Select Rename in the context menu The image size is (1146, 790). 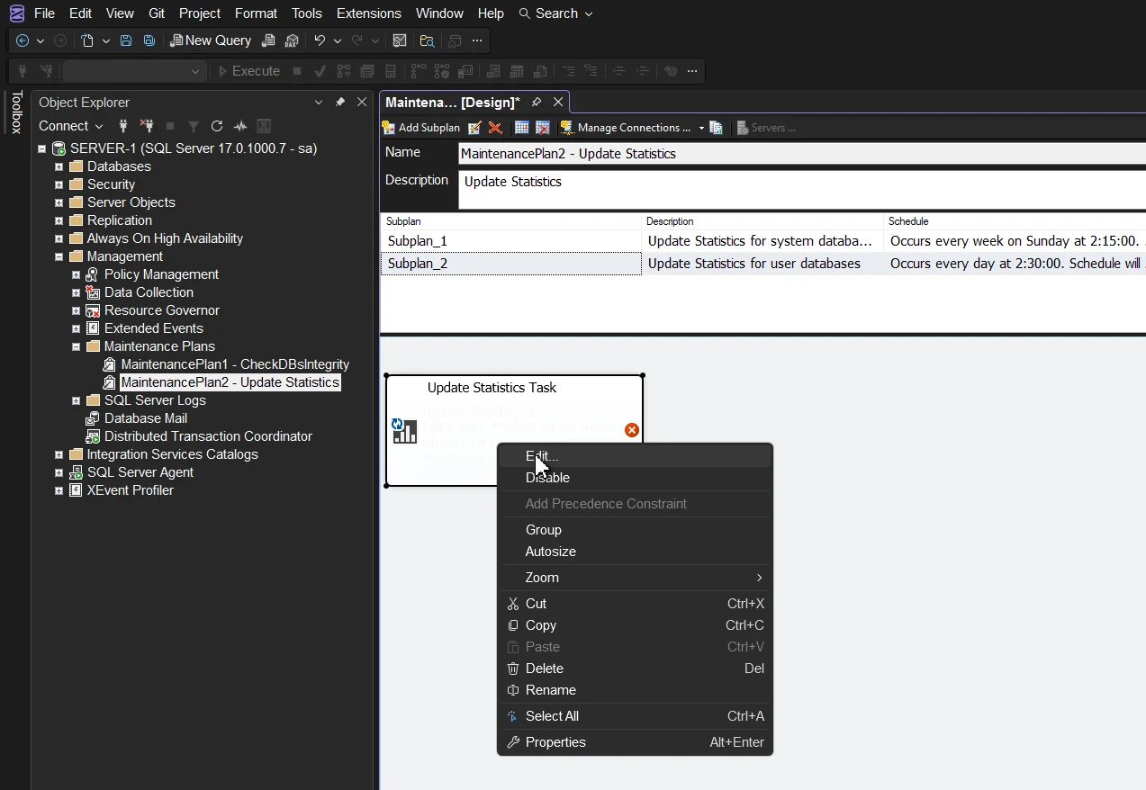pos(551,690)
